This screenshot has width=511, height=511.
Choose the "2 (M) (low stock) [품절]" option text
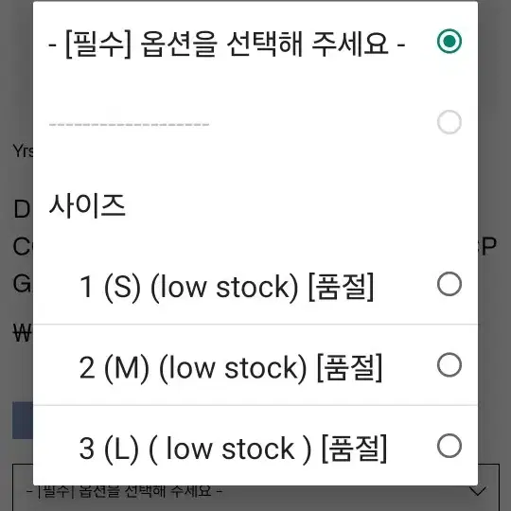pyautogui.click(x=231, y=367)
